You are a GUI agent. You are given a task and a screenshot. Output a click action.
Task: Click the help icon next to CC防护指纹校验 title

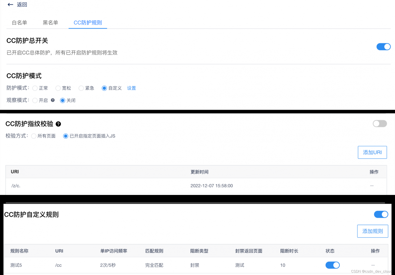pyautogui.click(x=58, y=124)
